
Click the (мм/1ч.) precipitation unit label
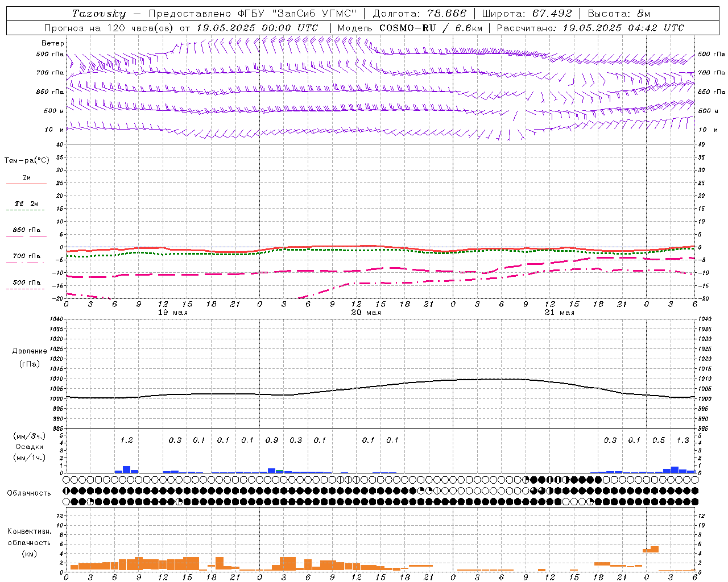click(x=29, y=458)
